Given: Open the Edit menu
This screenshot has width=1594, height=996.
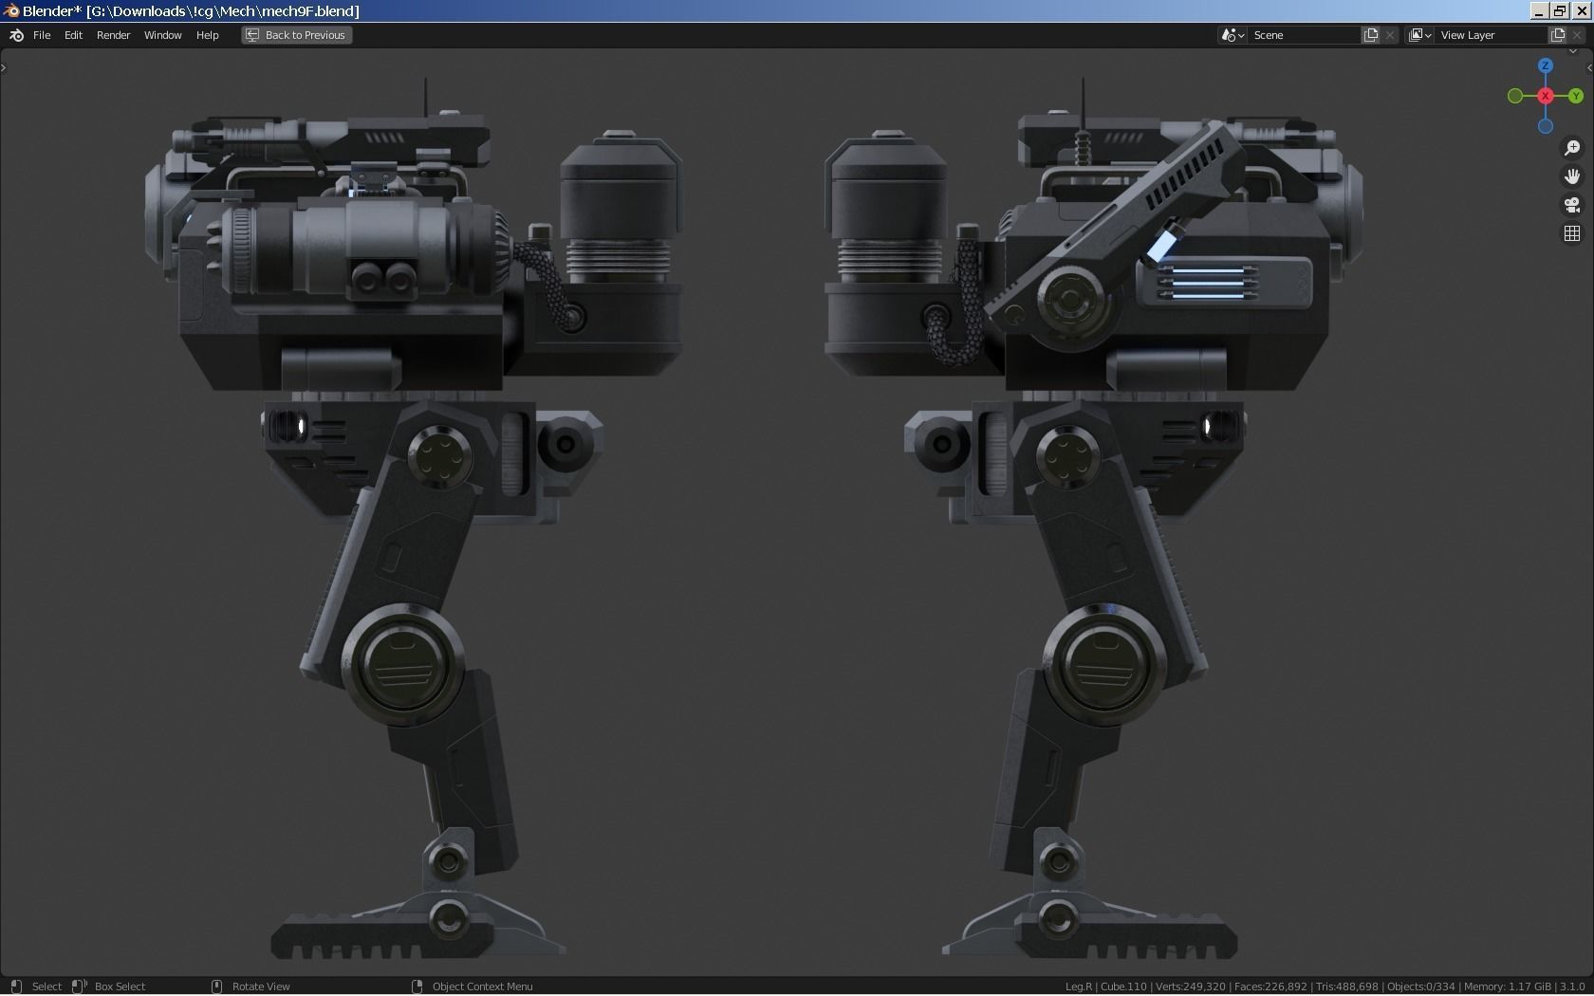Looking at the screenshot, I should tap(73, 35).
